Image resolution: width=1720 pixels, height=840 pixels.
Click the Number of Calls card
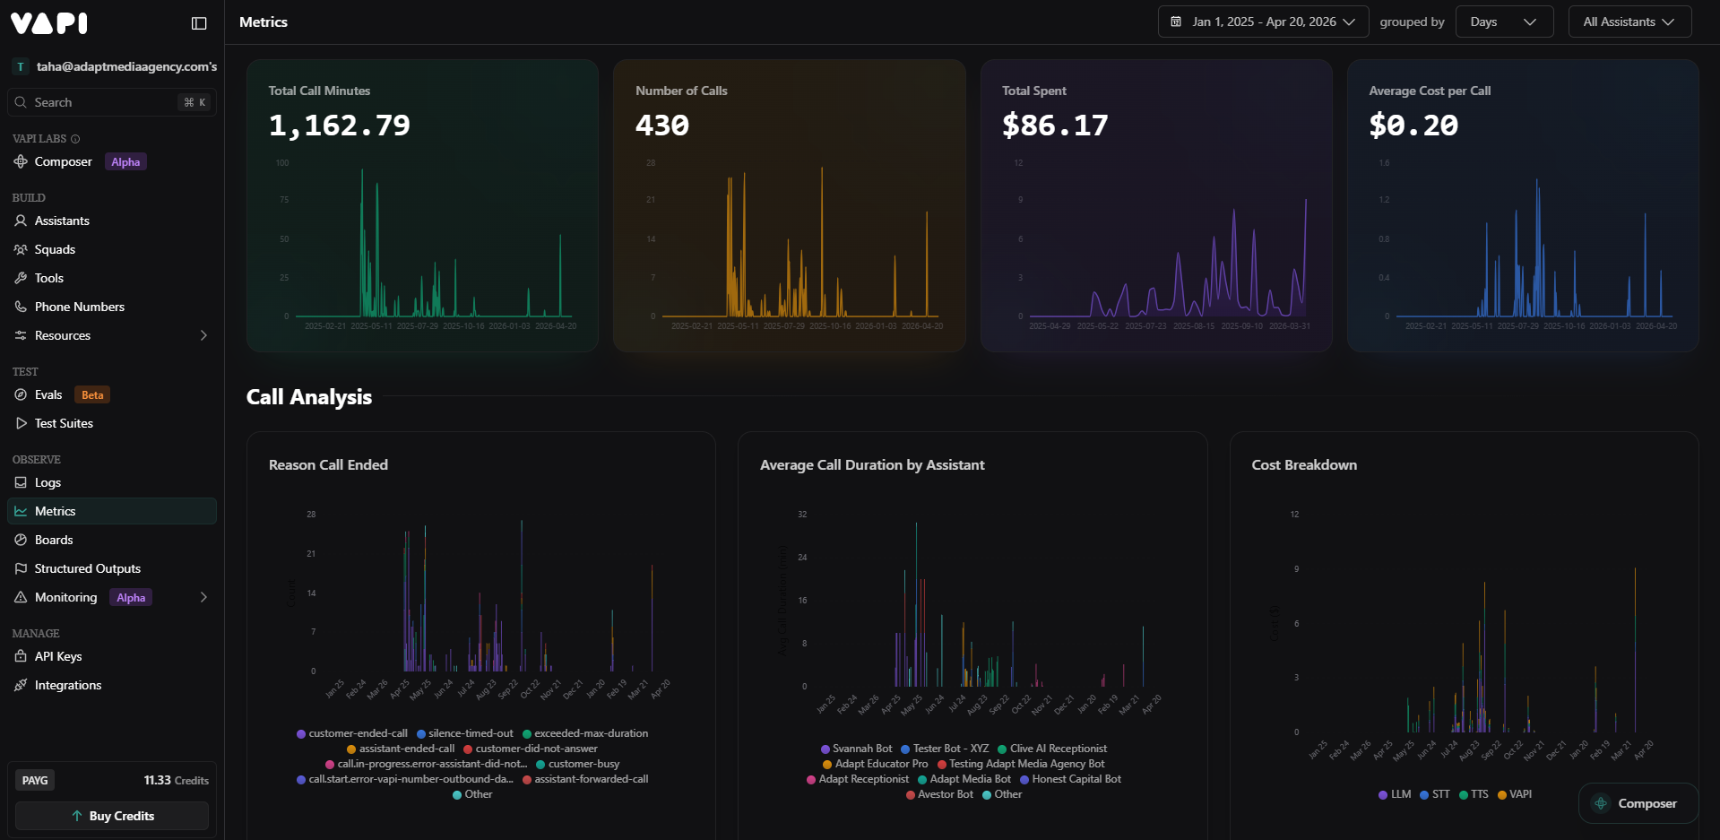click(789, 205)
